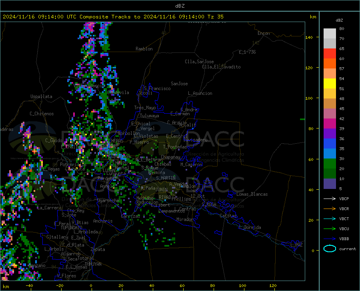Screen dimensions: 360x291
Task: Click the 'S_MARTIN' map label
Action: point(166,178)
